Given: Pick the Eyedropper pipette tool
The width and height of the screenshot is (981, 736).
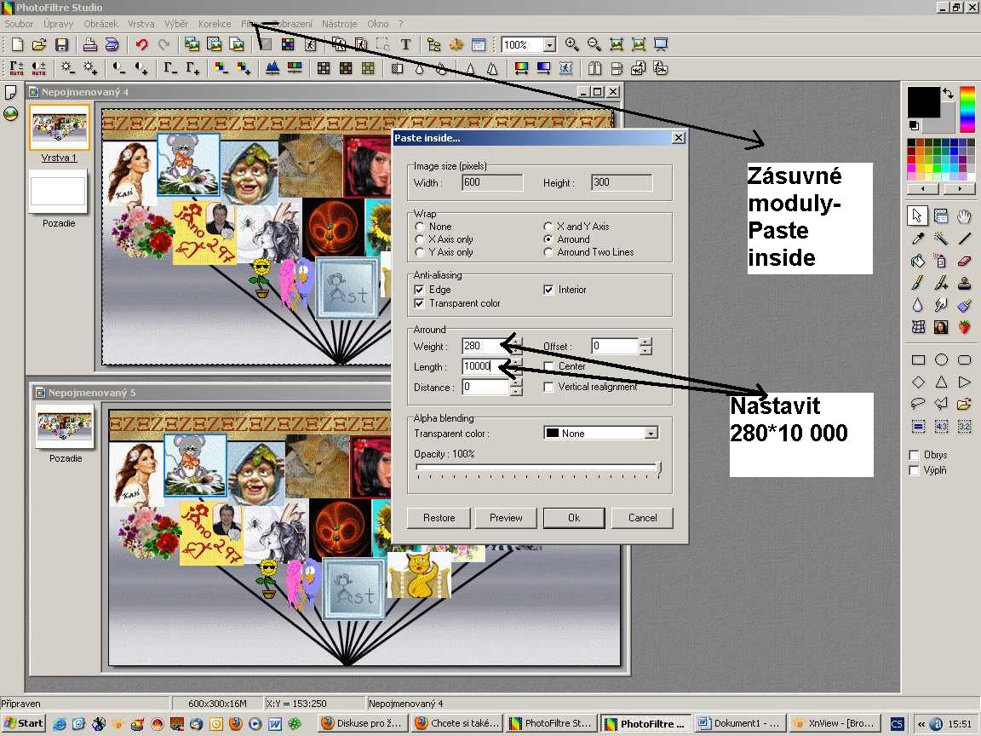Looking at the screenshot, I should tap(918, 239).
